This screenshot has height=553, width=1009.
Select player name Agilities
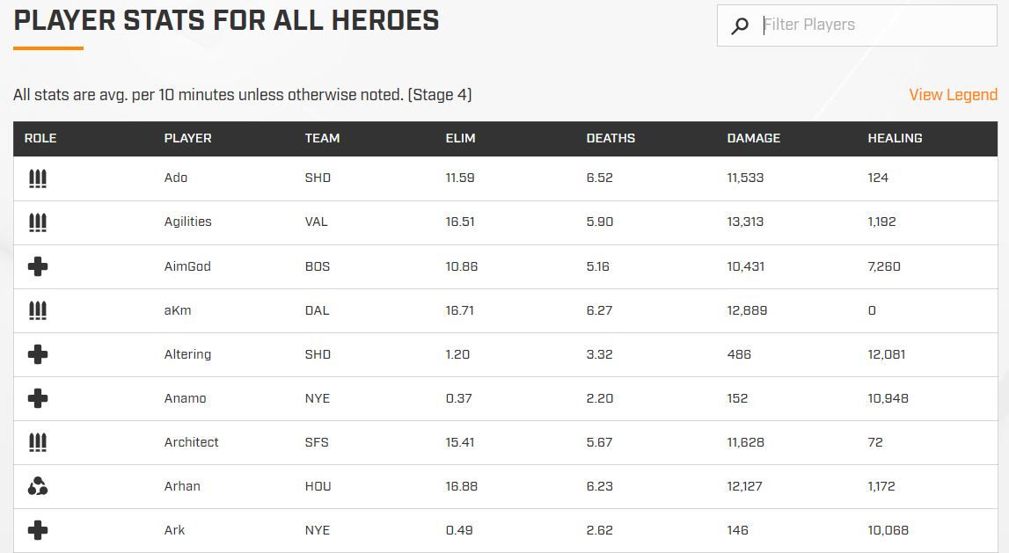(187, 222)
